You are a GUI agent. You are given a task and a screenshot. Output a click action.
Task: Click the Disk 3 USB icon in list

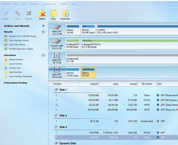click(x=56, y=115)
